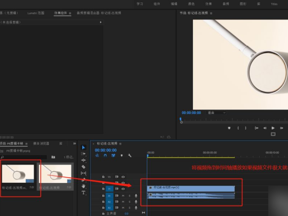The width and height of the screenshot is (288, 216).
Task: Toggle V3 track eye visibility
Action: [123, 177]
